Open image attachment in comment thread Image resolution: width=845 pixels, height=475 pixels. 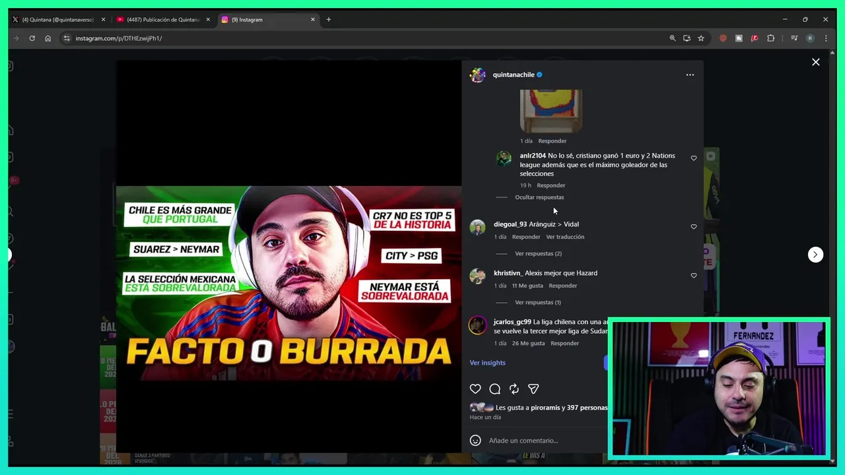pyautogui.click(x=551, y=111)
